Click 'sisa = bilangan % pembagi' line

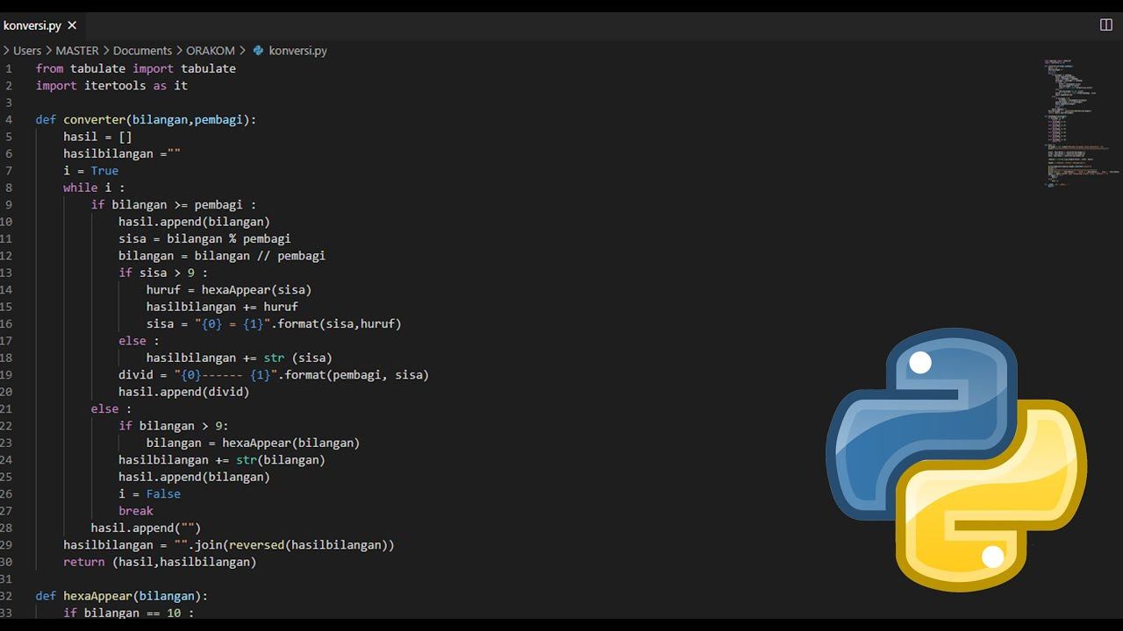(x=204, y=238)
